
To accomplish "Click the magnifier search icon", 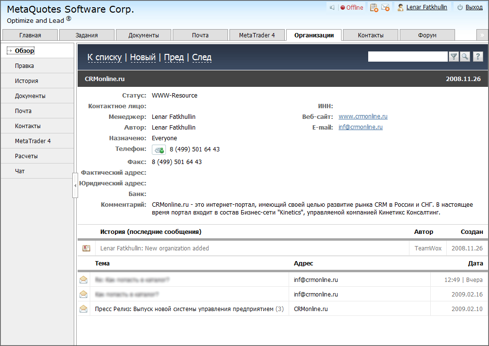I will tap(465, 56).
